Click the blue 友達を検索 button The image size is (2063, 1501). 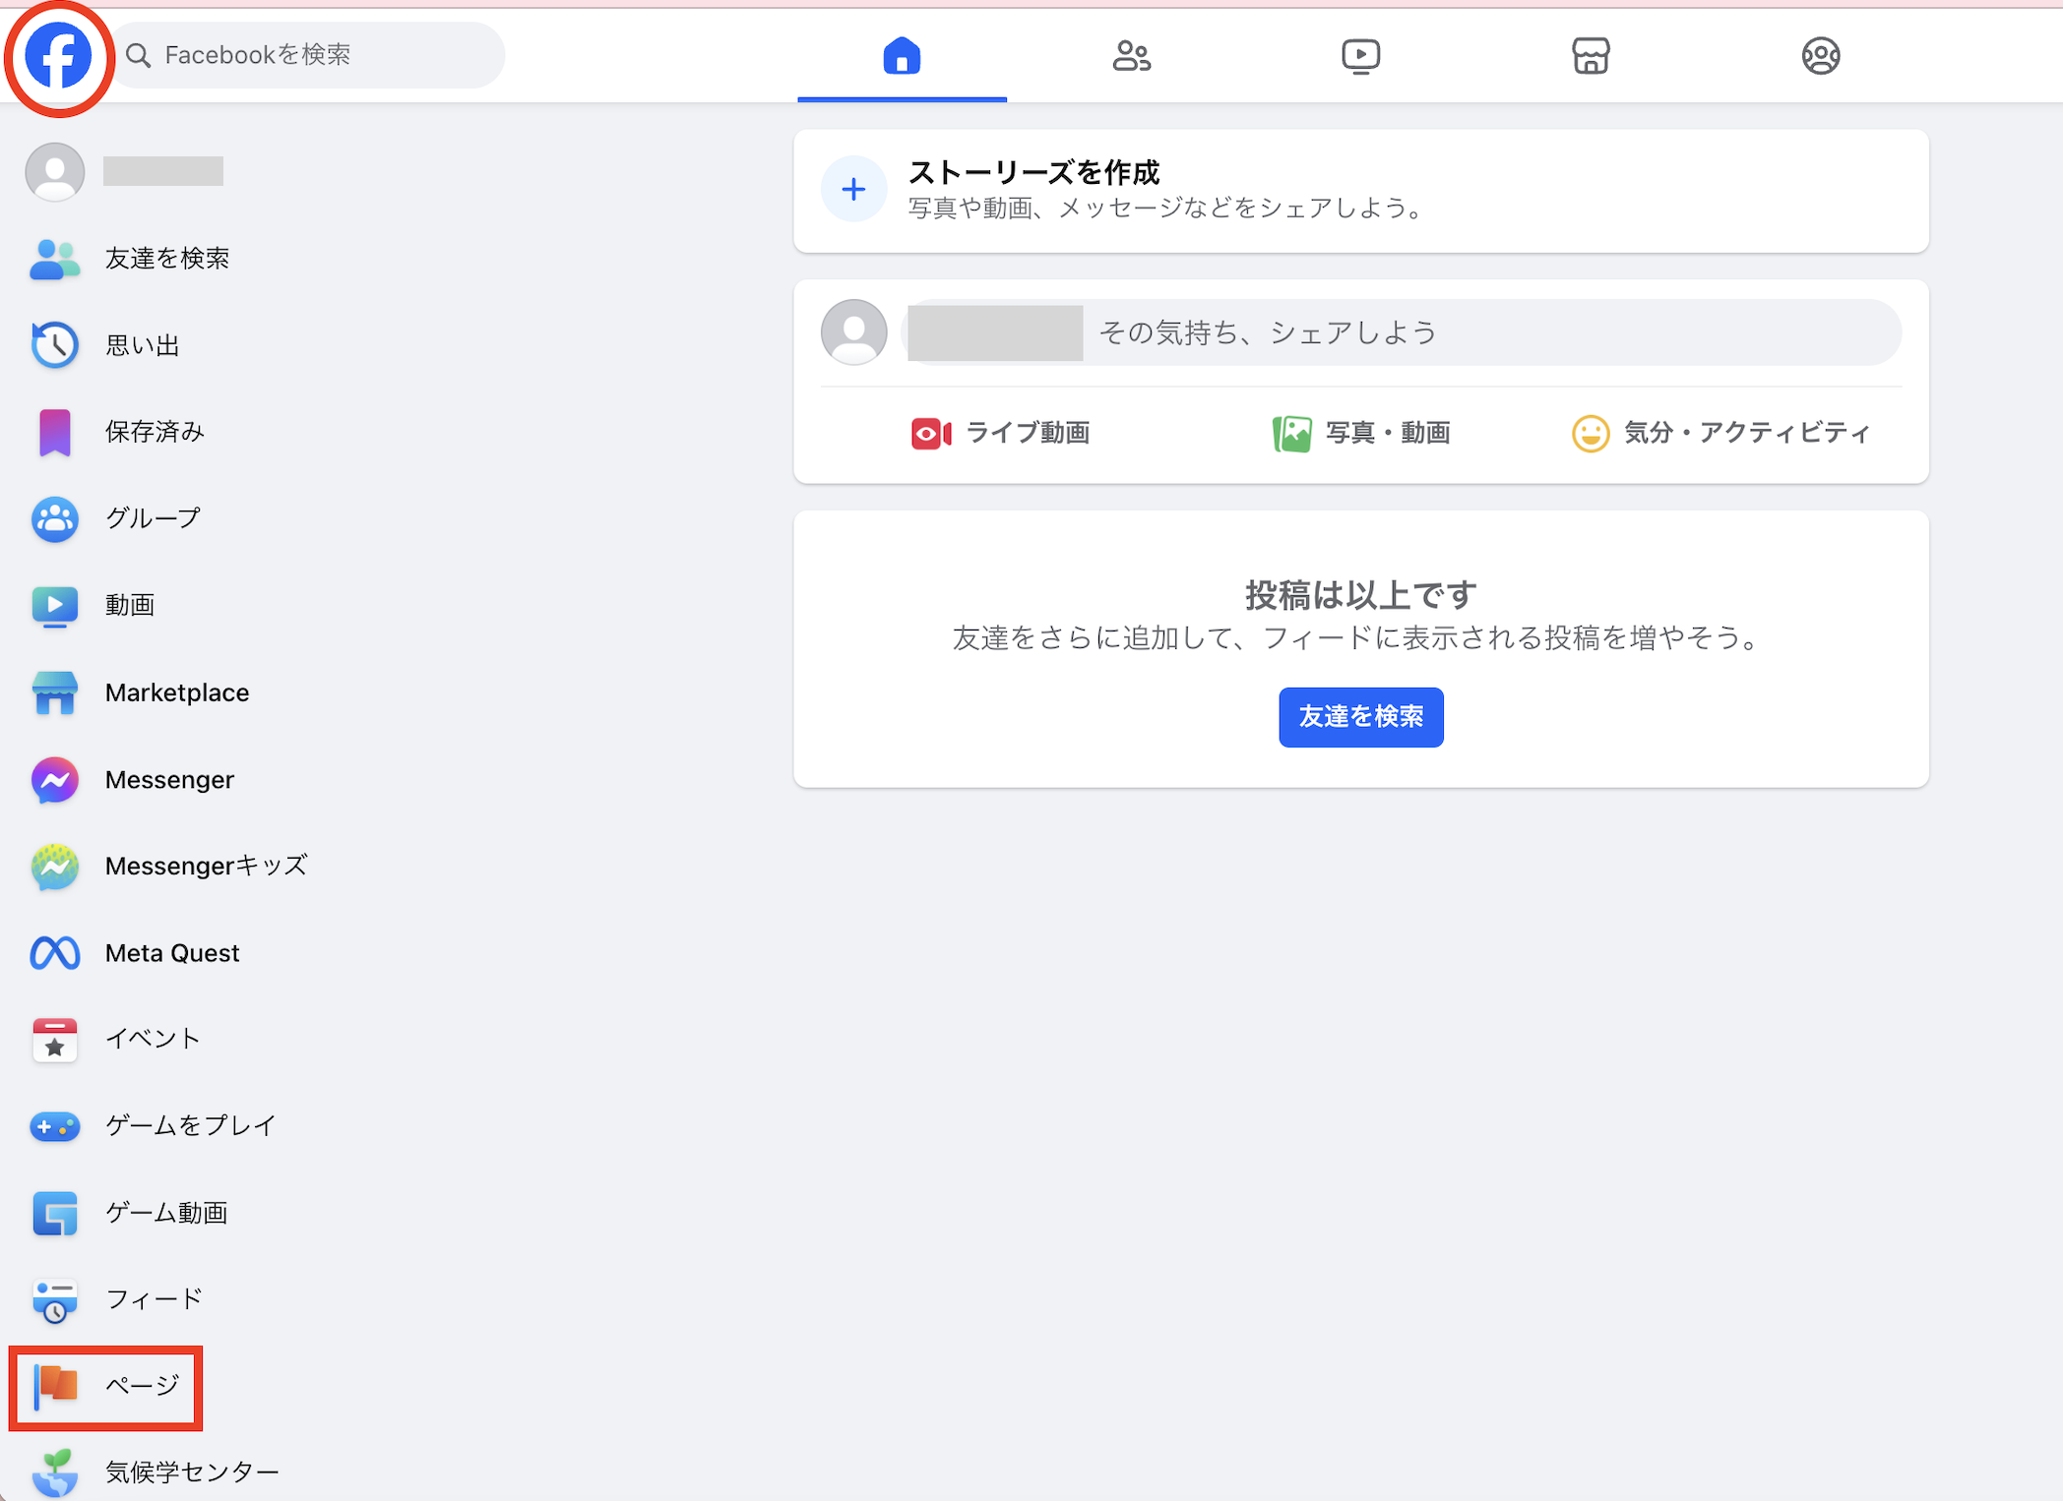(x=1361, y=717)
